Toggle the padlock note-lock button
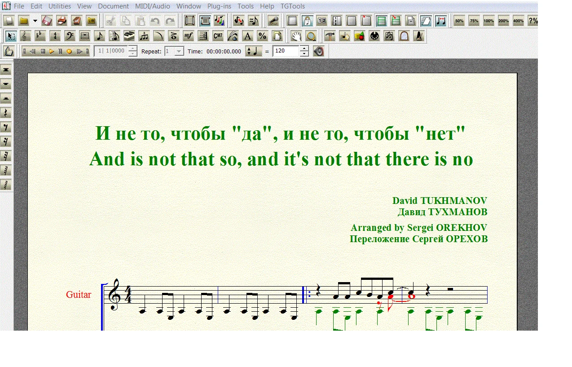The width and height of the screenshot is (572, 367). (307, 21)
